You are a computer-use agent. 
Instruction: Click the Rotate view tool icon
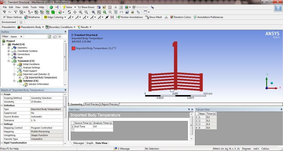(x=69, y=12)
